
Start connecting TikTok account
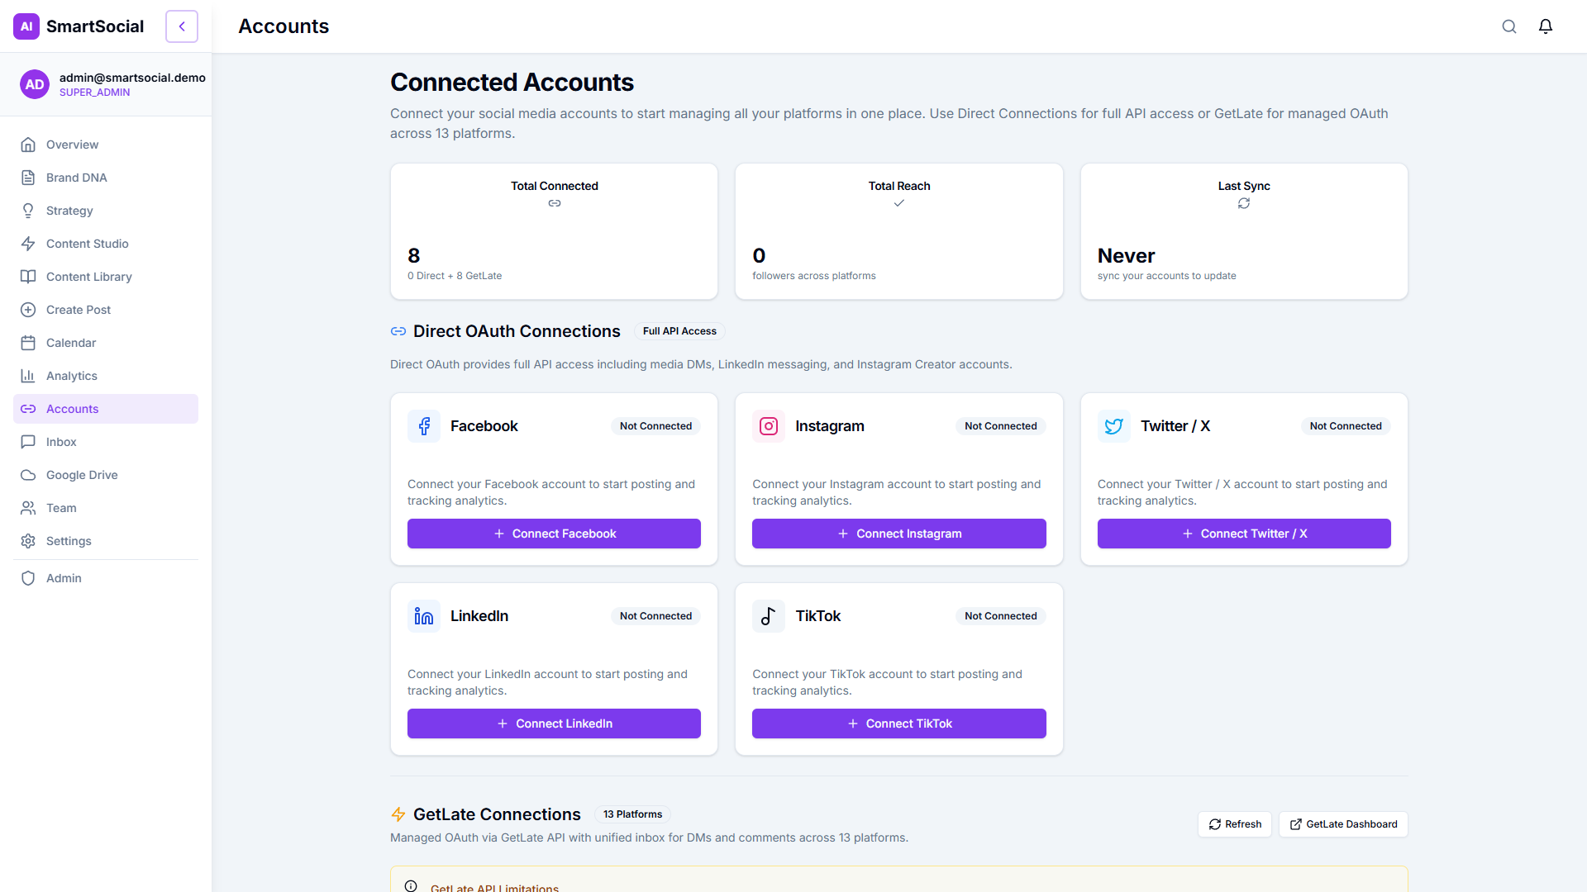click(899, 724)
